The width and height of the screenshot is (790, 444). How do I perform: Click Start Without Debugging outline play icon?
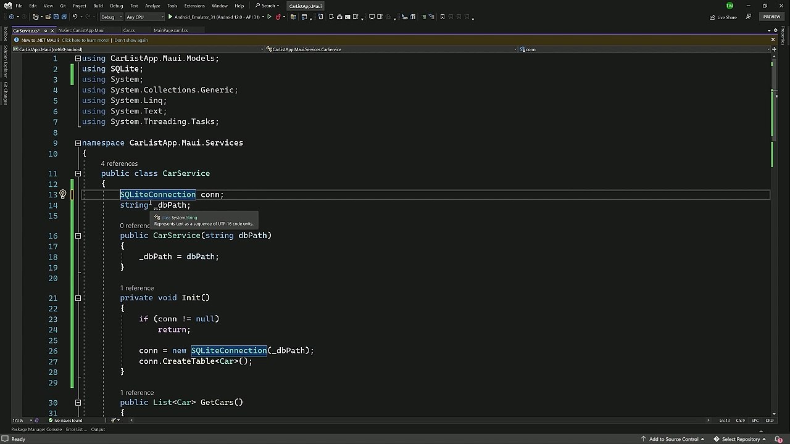269,17
